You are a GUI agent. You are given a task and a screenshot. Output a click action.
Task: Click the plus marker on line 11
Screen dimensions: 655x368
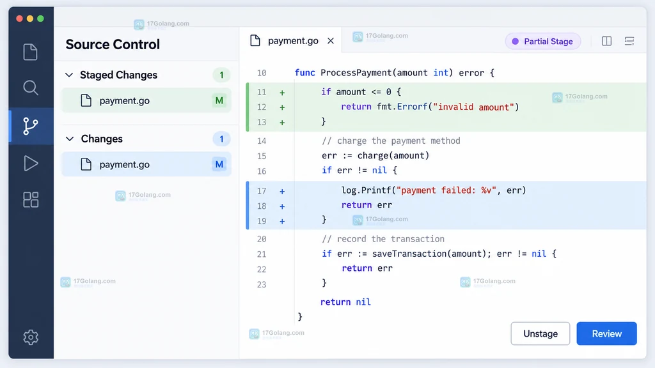tap(282, 92)
